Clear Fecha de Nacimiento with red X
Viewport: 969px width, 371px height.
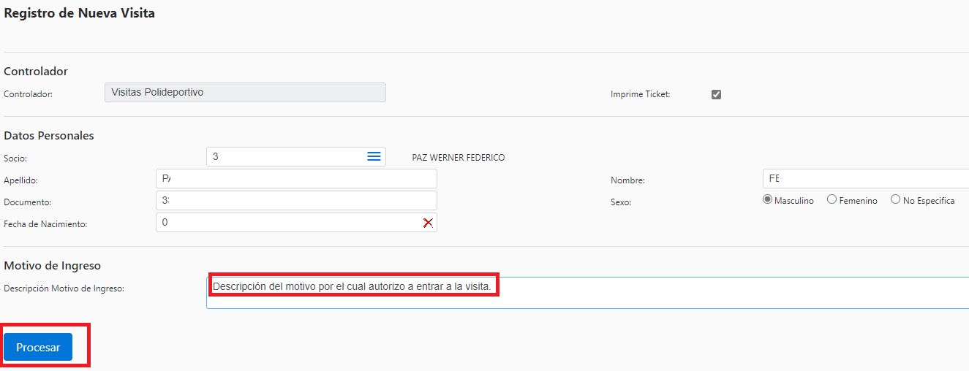coord(428,223)
